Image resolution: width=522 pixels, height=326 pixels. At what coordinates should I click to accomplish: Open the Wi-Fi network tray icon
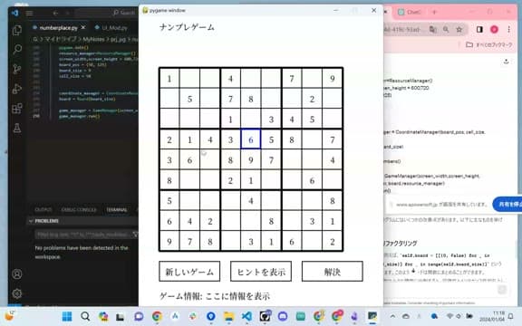[x=449, y=316]
